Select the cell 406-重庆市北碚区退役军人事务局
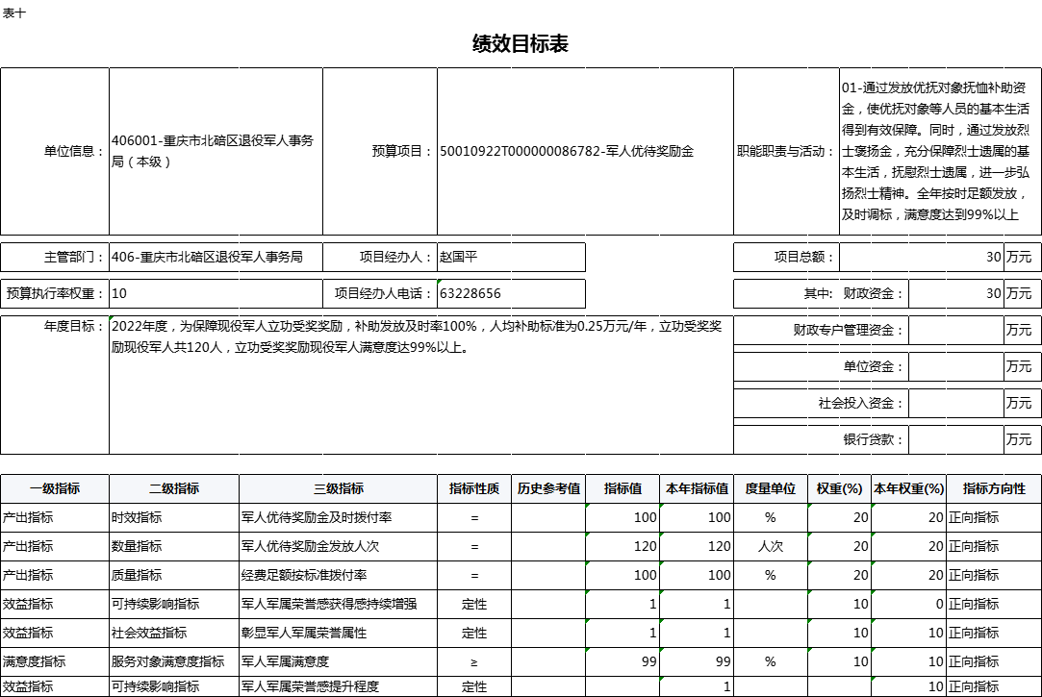The height and width of the screenshot is (697, 1042). [x=216, y=257]
